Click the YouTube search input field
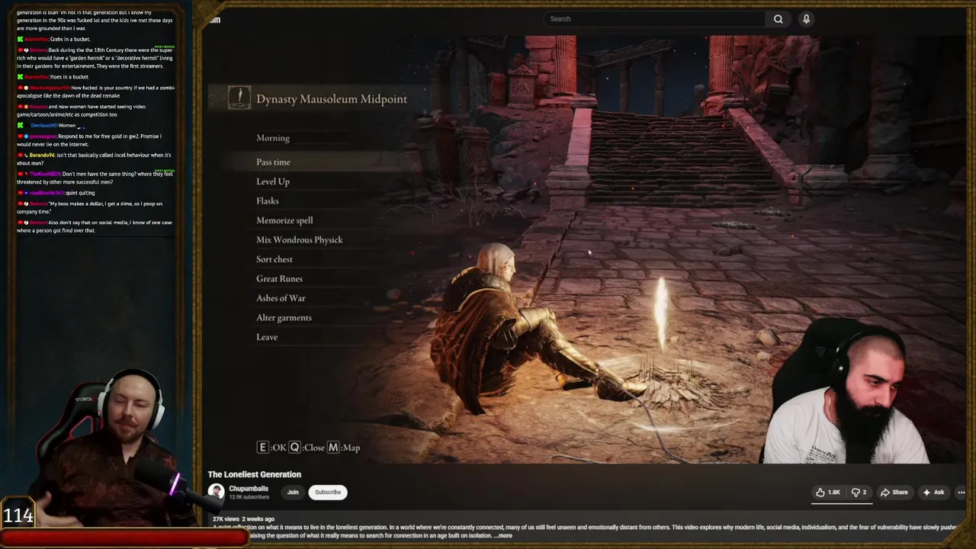976x549 pixels. click(656, 19)
